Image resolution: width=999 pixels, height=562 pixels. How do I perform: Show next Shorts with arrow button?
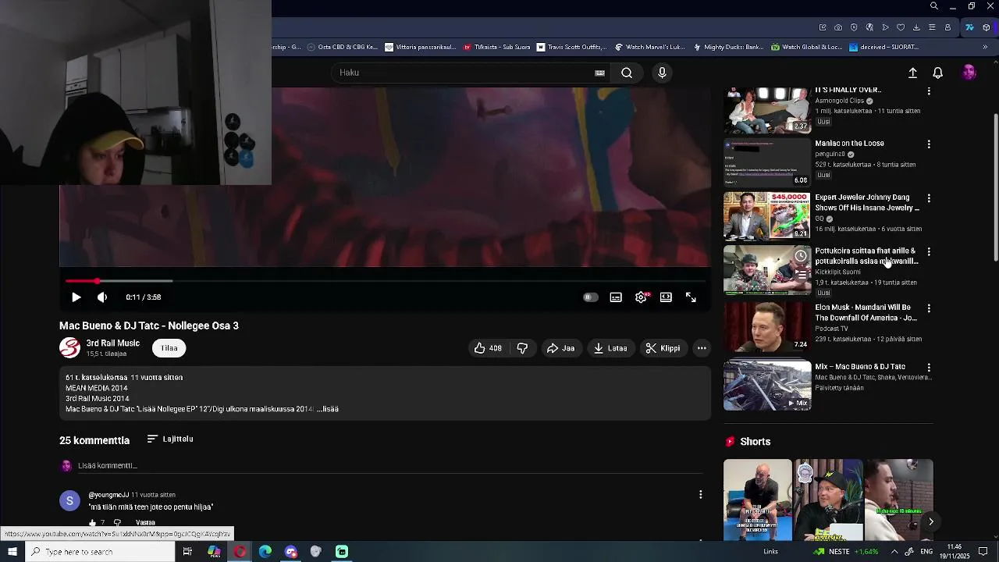(x=931, y=521)
